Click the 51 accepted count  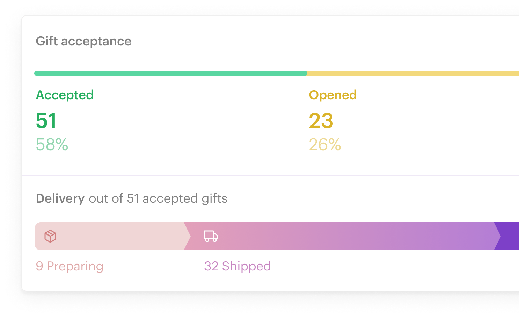pos(46,121)
